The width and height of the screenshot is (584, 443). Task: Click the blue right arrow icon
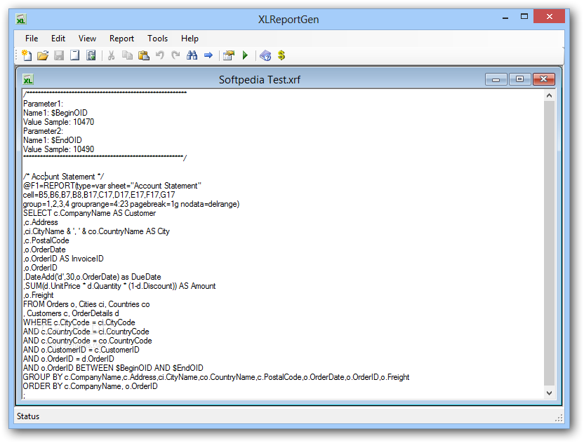click(x=208, y=55)
